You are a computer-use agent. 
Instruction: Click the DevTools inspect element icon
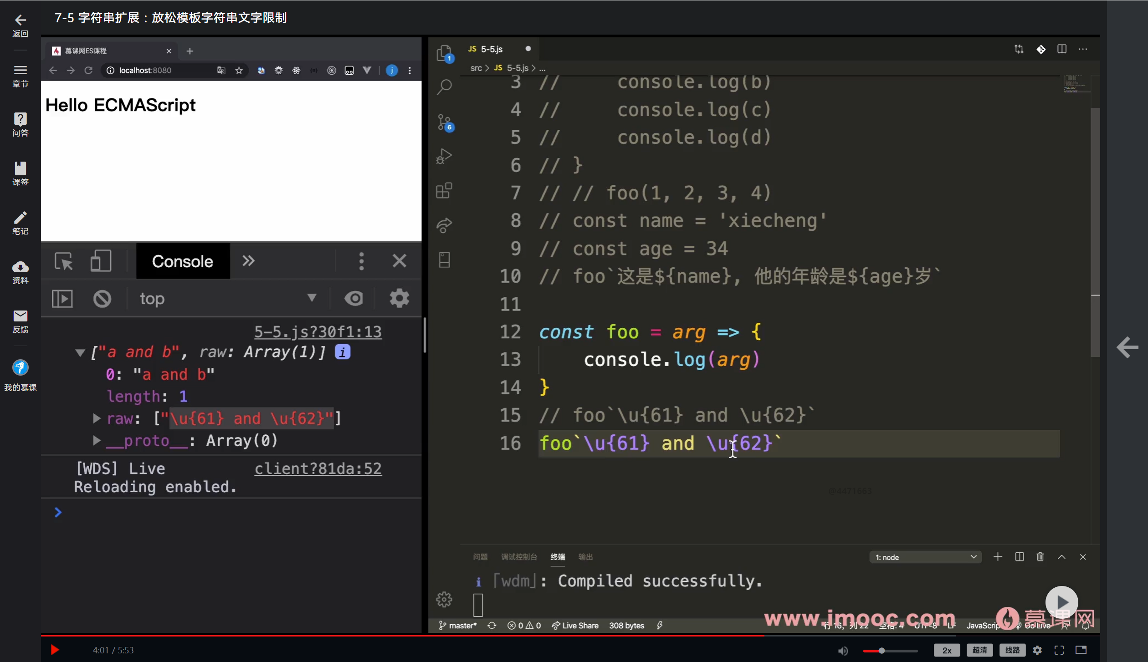coord(63,261)
